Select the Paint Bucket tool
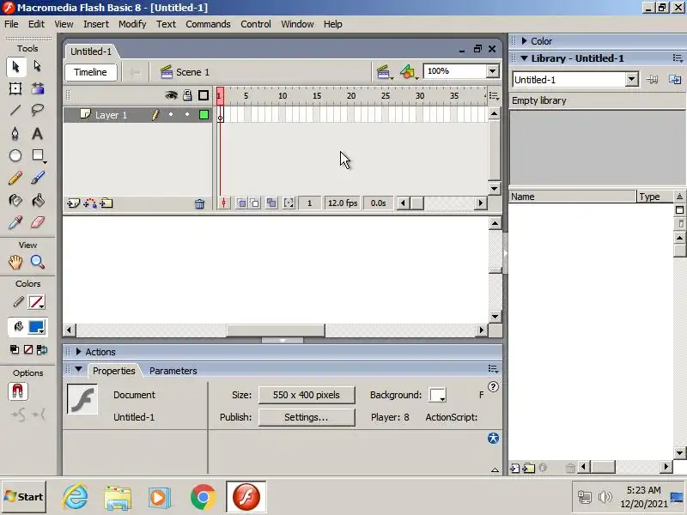 pos(38,200)
